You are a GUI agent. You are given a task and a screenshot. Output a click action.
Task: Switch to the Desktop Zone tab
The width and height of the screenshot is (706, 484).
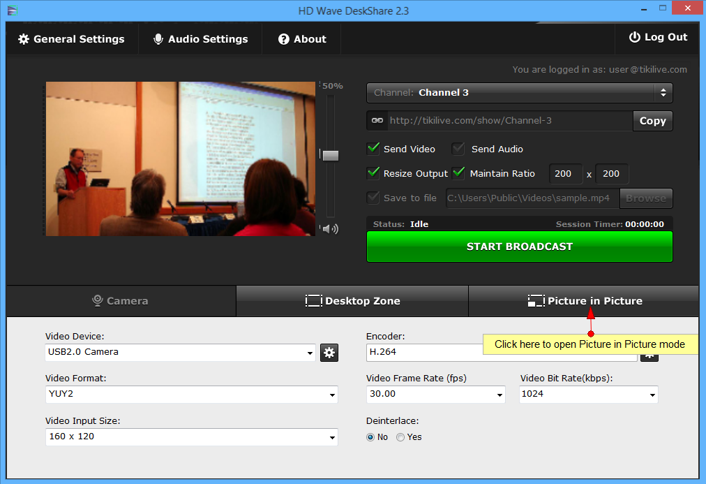352,301
